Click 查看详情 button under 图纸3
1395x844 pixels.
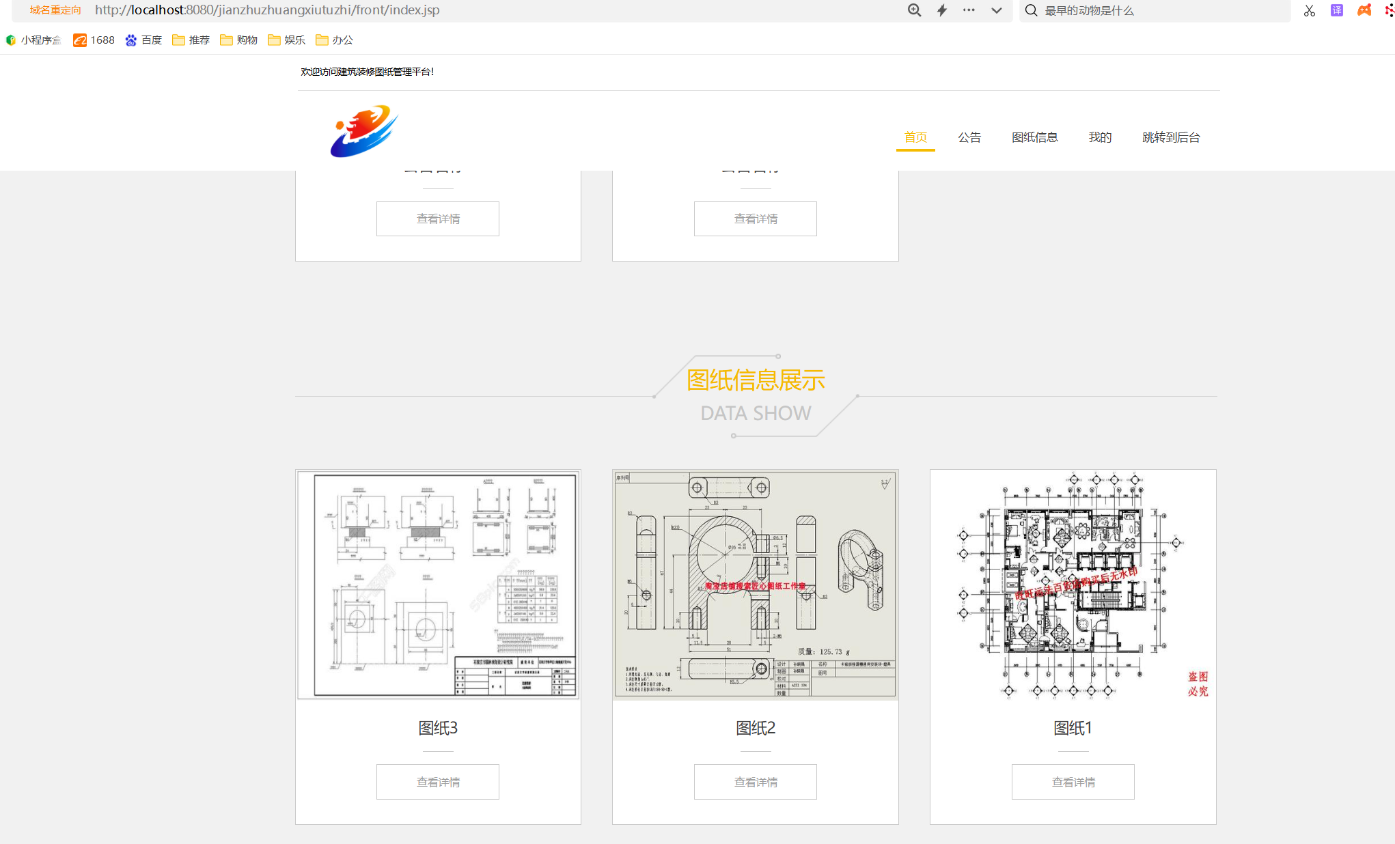click(x=438, y=782)
